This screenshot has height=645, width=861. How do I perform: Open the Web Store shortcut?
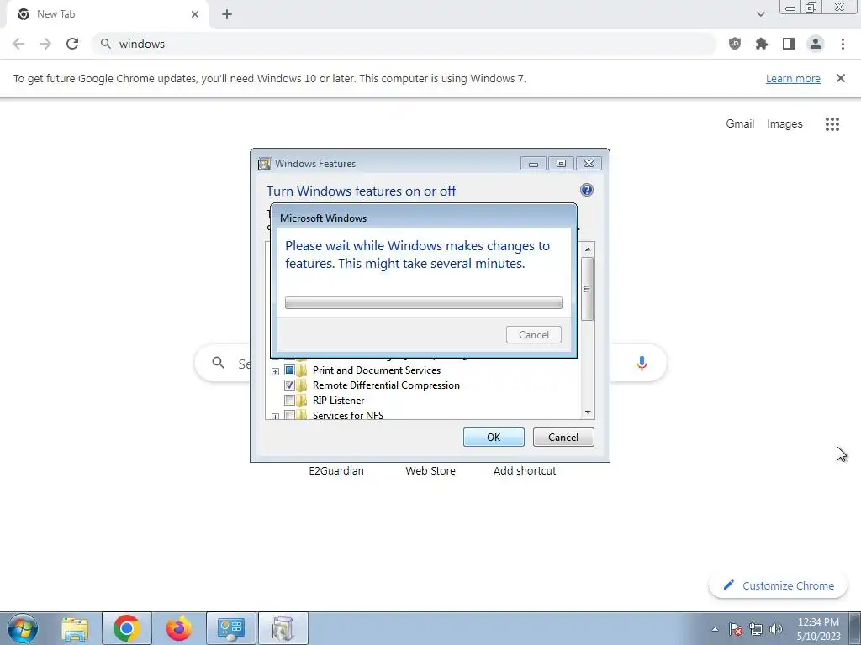pyautogui.click(x=430, y=470)
